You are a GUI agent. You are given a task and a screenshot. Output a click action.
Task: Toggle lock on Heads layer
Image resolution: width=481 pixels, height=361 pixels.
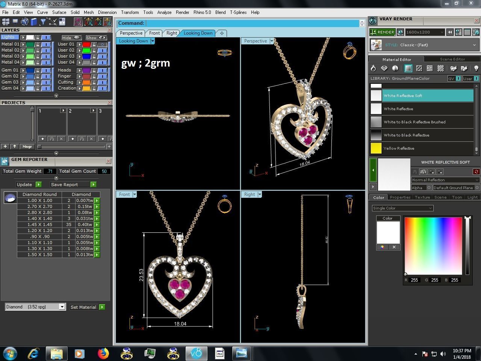(x=94, y=70)
